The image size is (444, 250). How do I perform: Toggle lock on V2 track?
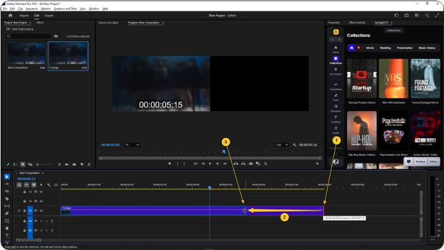click(24, 201)
